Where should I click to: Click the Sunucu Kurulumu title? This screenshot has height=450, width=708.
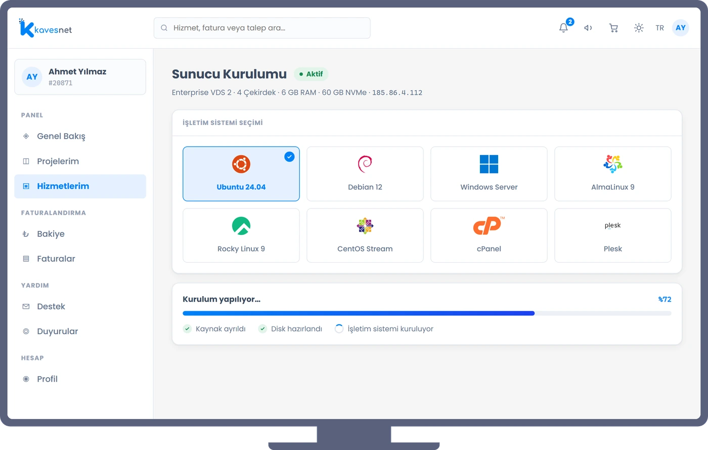tap(229, 74)
